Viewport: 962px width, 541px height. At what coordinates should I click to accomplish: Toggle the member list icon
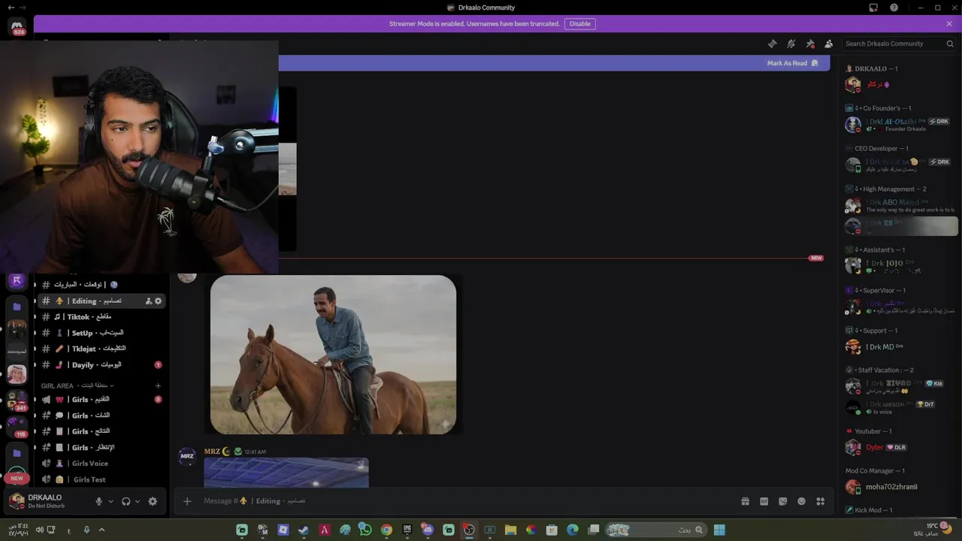829,44
